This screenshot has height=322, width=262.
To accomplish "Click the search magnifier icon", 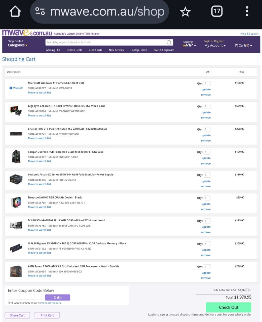I will [169, 43].
